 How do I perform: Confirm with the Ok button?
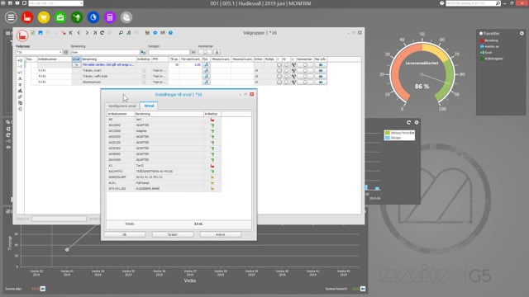pyautogui.click(x=125, y=234)
